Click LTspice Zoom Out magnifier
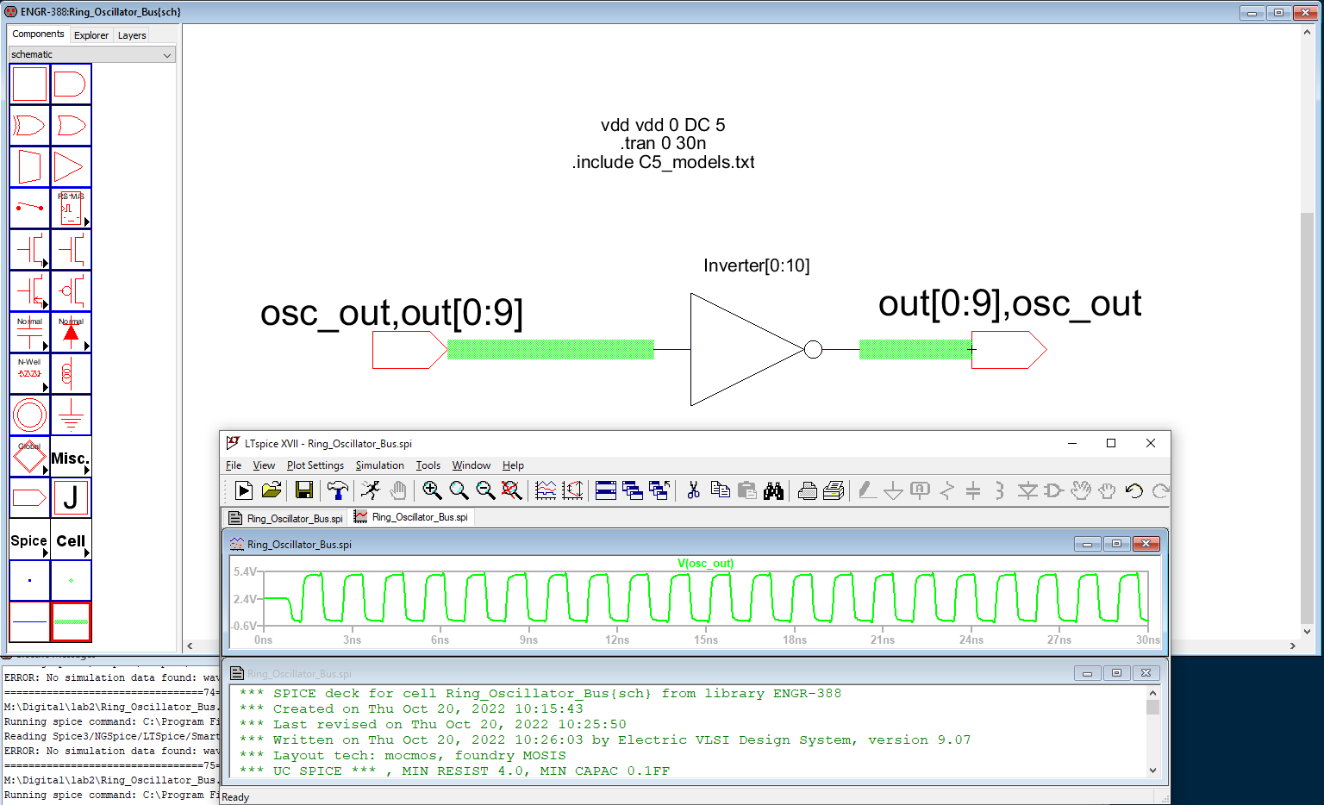This screenshot has width=1324, height=805. pyautogui.click(x=485, y=490)
